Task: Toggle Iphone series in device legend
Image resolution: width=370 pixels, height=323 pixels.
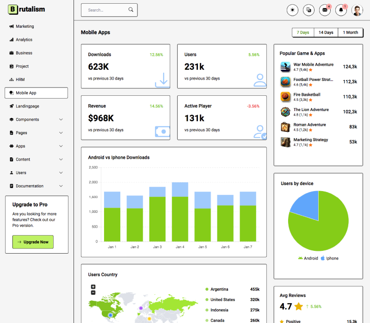Action: pos(329,258)
